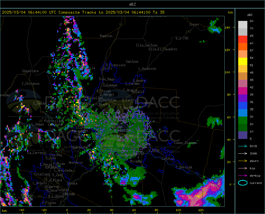Click the TUPUNGATO map label
This screenshot has height=214, width=265.
pos(53,167)
